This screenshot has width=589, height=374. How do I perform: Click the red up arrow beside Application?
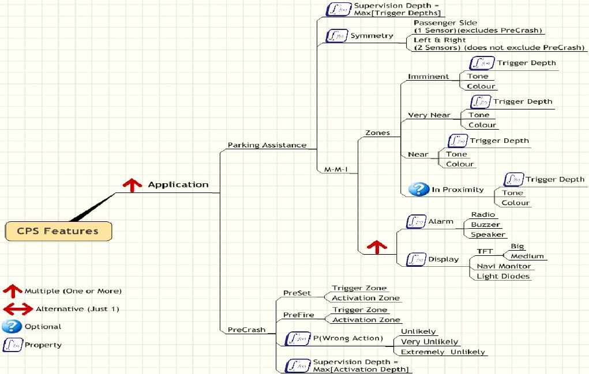pos(132,184)
